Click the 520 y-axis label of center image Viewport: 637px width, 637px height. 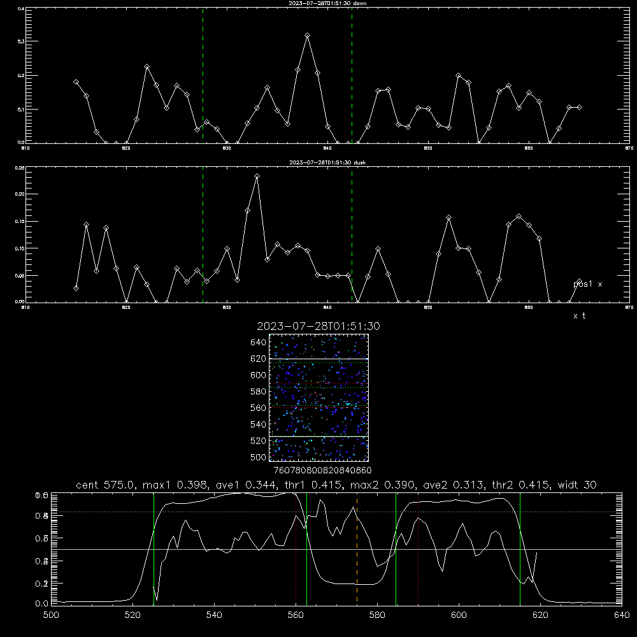tap(259, 441)
